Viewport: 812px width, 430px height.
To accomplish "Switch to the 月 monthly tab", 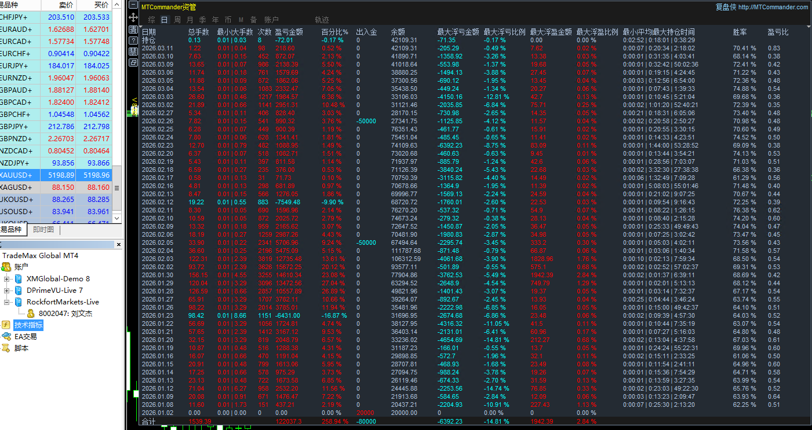I will [x=190, y=20].
